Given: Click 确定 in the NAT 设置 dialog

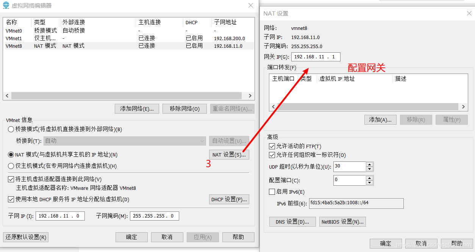Looking at the screenshot, I should (386, 243).
